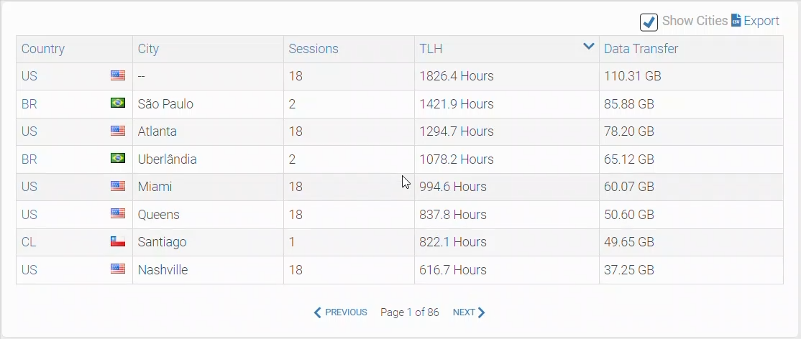The height and width of the screenshot is (339, 801).
Task: Sort table by City column header
Action: (x=148, y=49)
